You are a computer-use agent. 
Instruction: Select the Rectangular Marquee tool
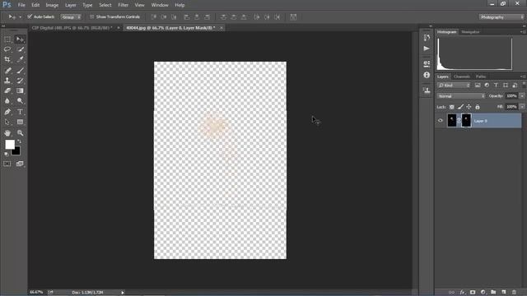pos(7,39)
